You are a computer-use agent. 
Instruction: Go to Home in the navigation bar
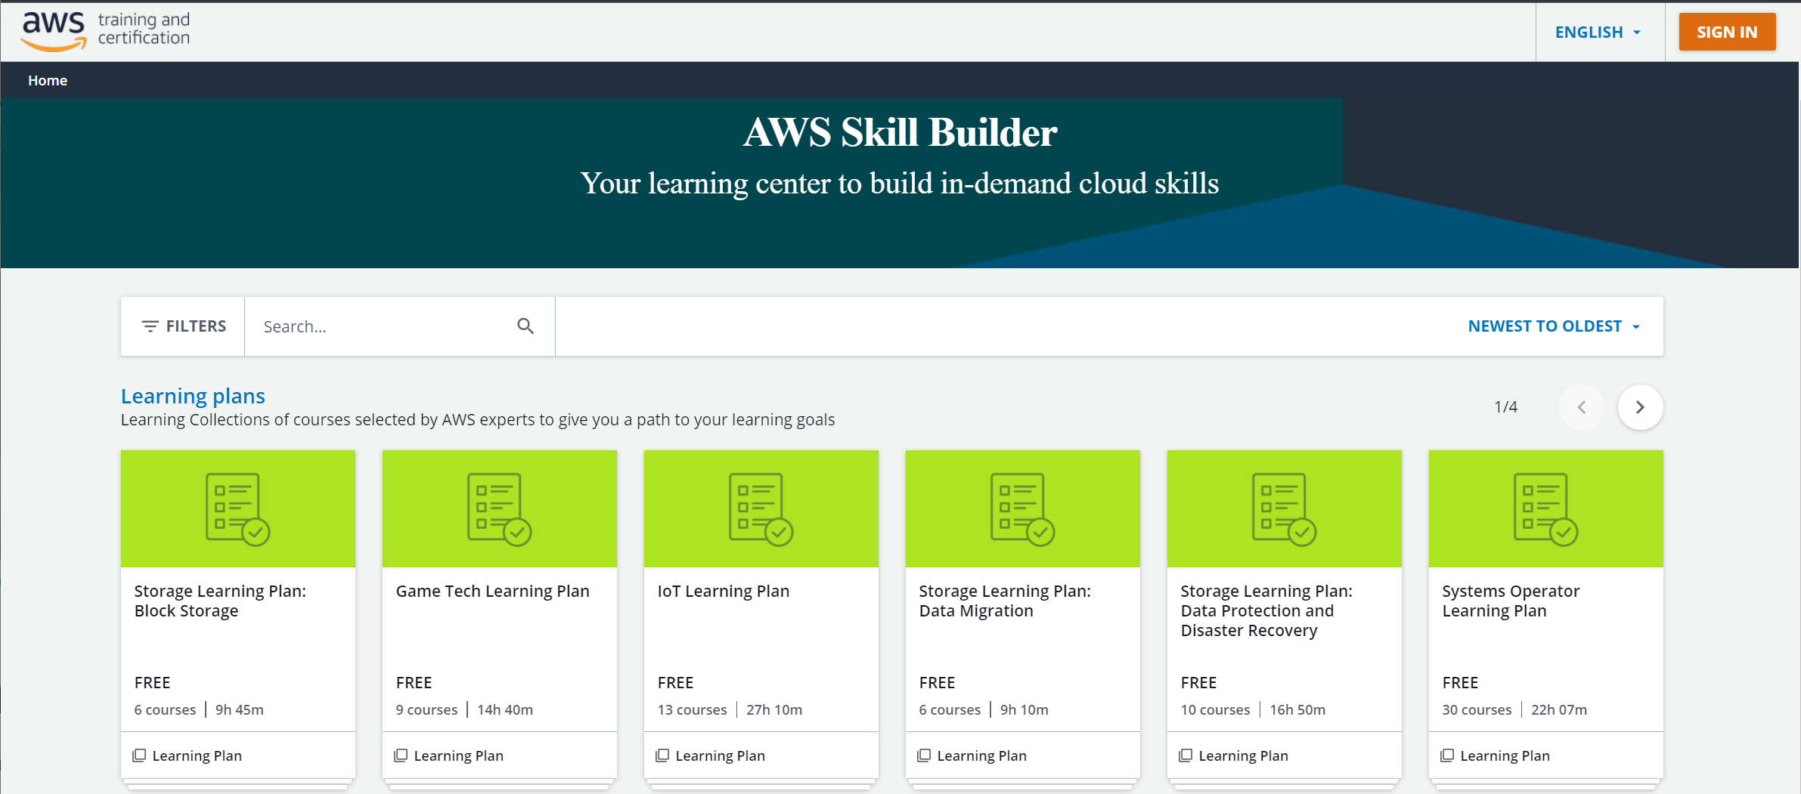(x=48, y=80)
